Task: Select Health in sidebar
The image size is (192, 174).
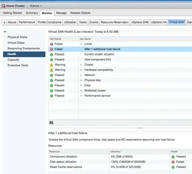Action: click(24, 54)
